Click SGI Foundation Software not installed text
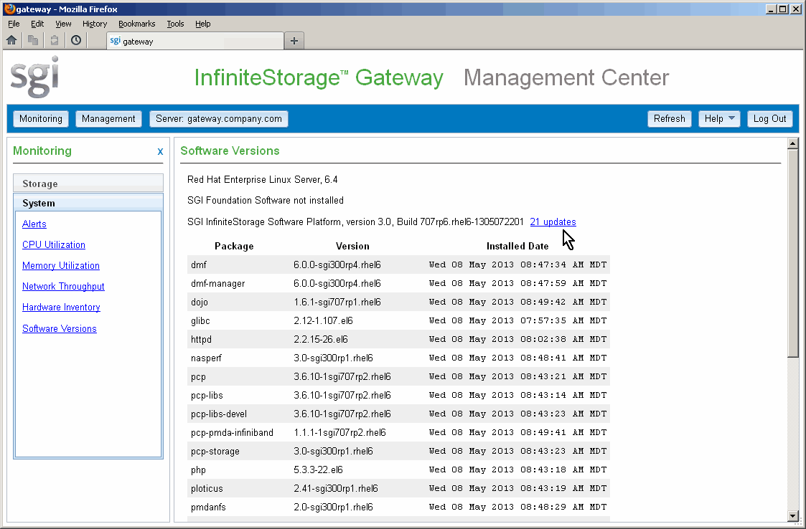The height and width of the screenshot is (529, 806). click(x=266, y=200)
